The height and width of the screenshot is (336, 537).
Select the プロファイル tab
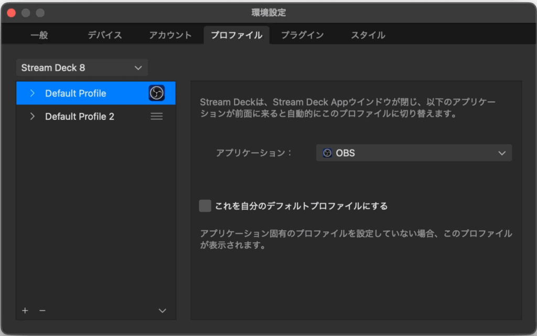click(237, 35)
